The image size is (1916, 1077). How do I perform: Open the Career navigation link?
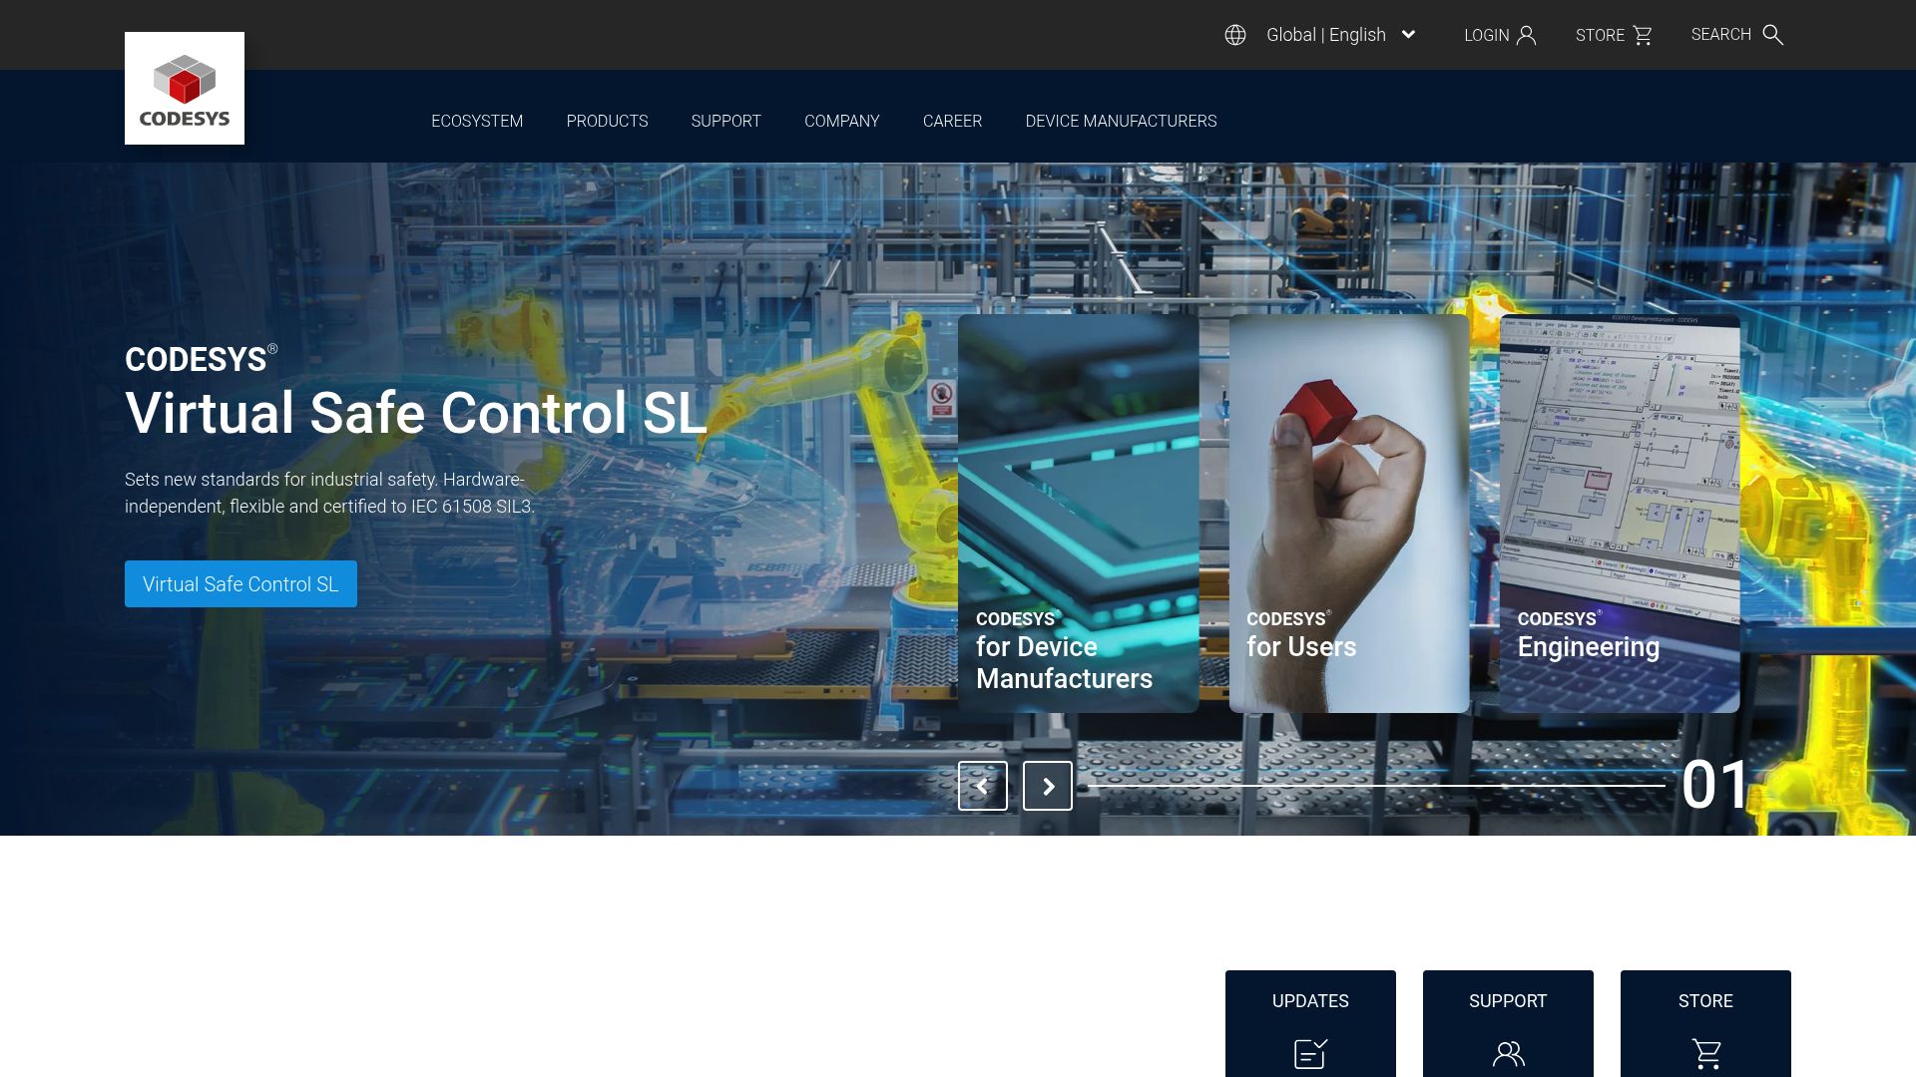click(x=952, y=121)
